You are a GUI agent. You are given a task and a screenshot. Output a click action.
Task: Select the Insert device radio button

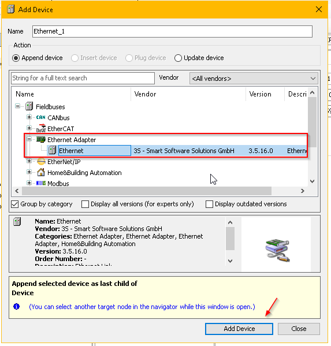[x=75, y=58]
